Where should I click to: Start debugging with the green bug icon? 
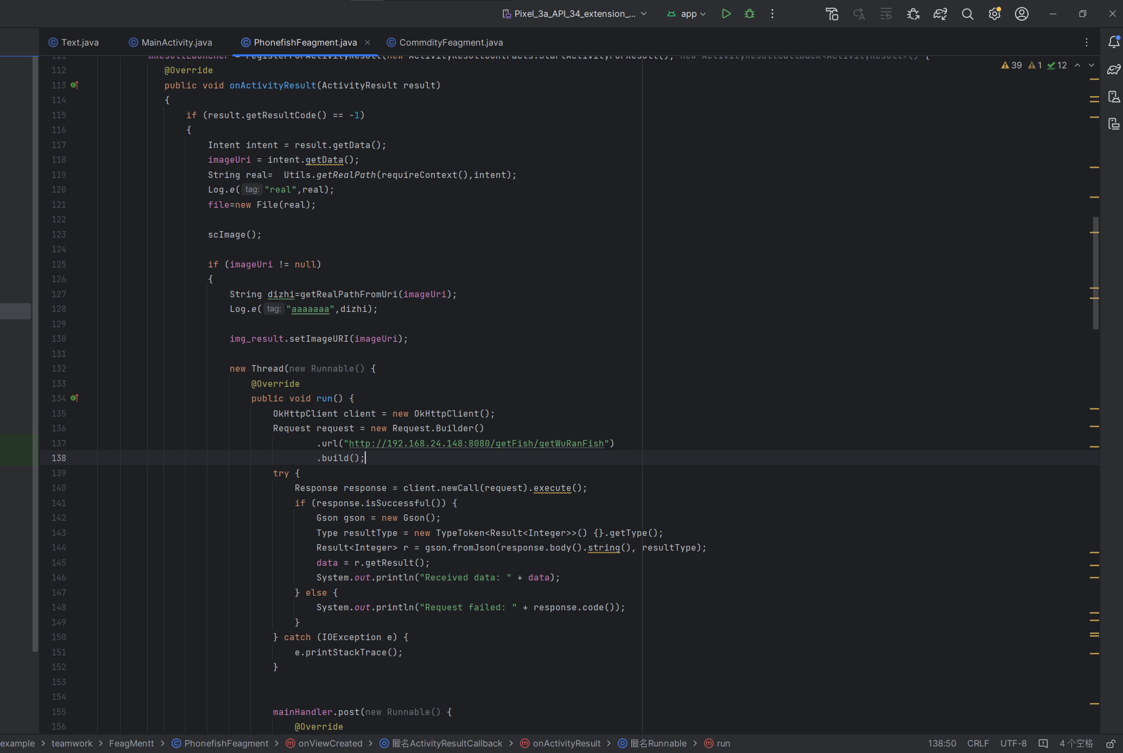750,14
